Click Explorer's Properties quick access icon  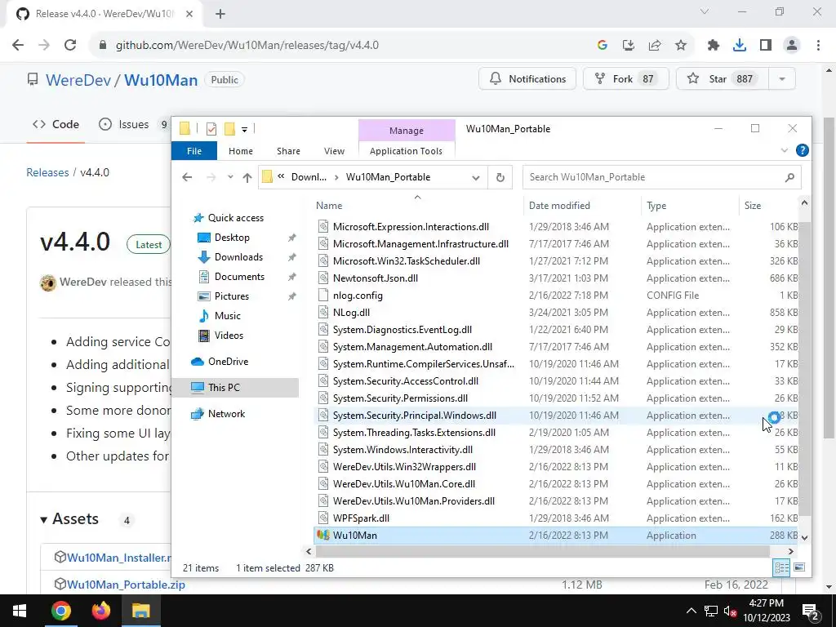[211, 128]
